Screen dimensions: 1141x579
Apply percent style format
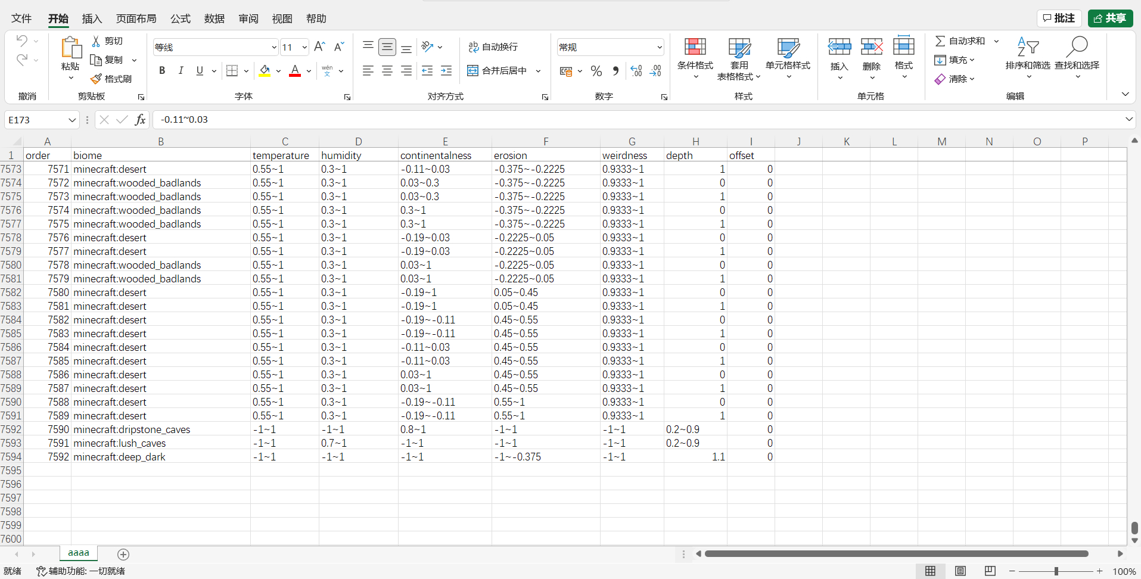(x=596, y=71)
